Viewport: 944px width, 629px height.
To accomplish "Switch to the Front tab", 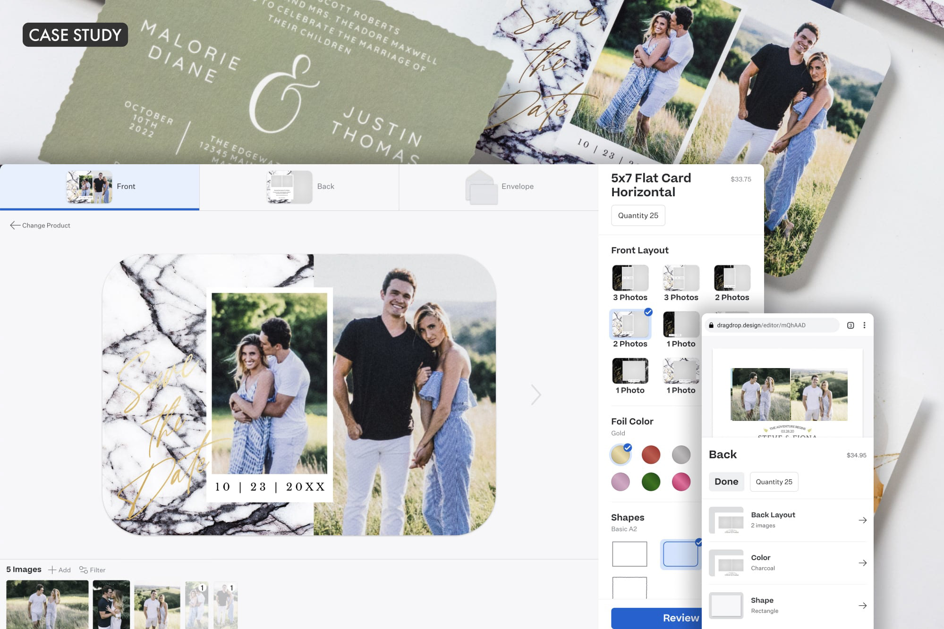I will [100, 187].
